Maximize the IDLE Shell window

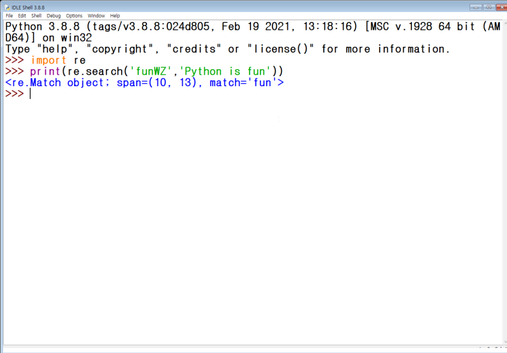pos(489,7)
